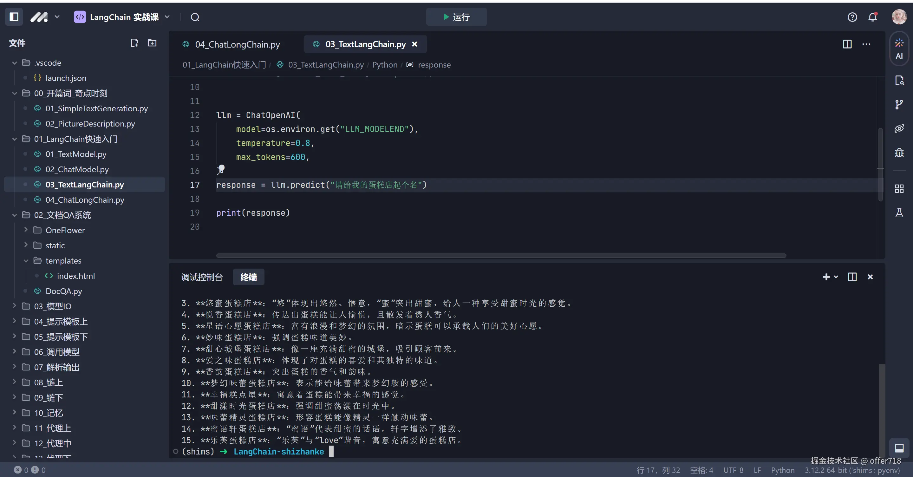The height and width of the screenshot is (477, 913).
Task: Open the debug bug icon in sidebar
Action: click(x=899, y=153)
